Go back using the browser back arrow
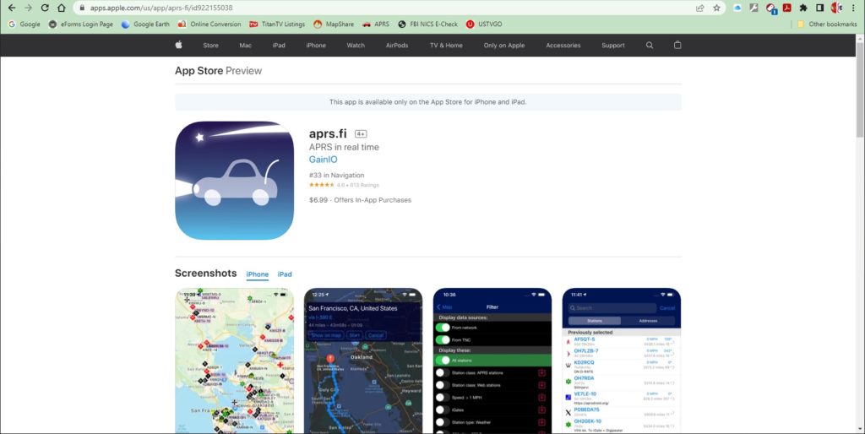 tap(12, 8)
